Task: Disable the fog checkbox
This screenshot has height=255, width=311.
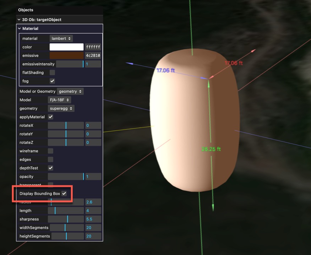Action: [52, 81]
